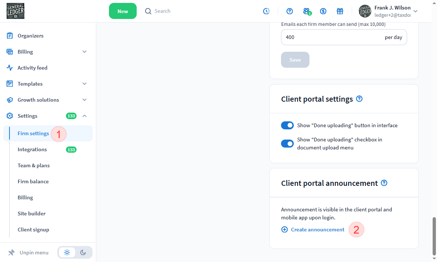437x262 pixels.
Task: Open Integrations settings page
Action: coord(32,149)
